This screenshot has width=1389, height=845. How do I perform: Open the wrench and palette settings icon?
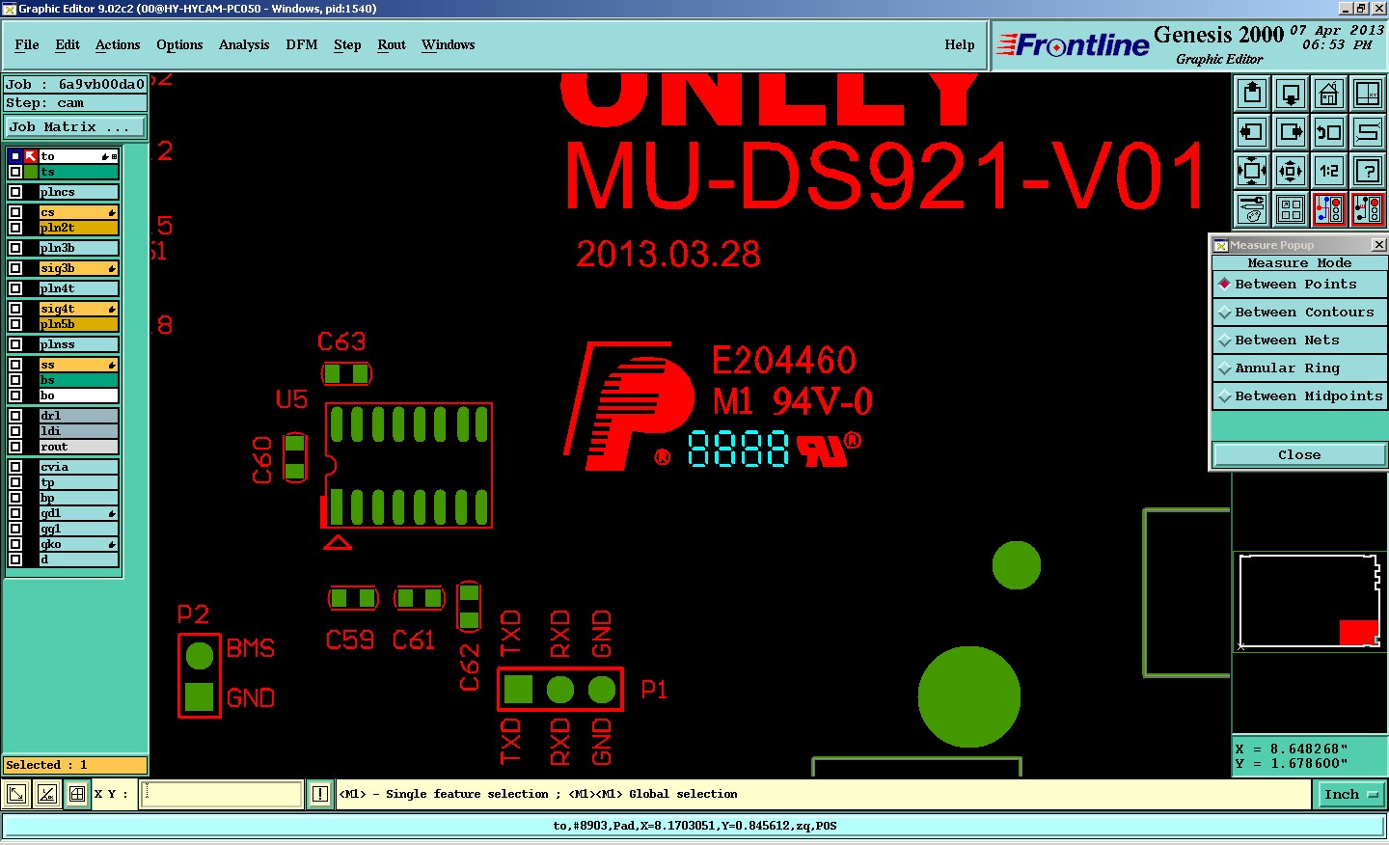[1252, 208]
